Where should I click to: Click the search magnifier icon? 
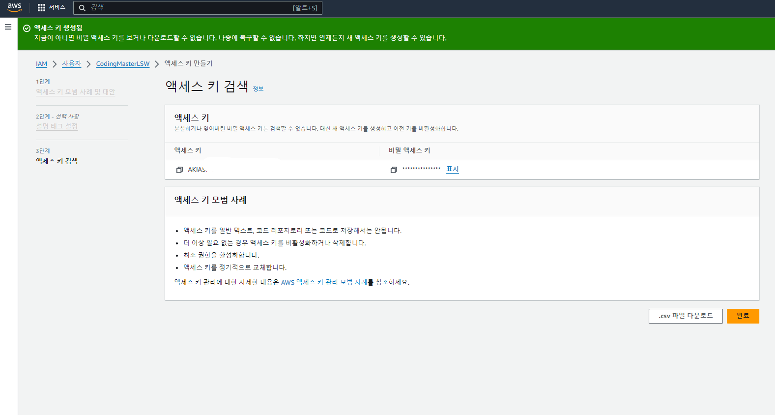[x=82, y=8]
